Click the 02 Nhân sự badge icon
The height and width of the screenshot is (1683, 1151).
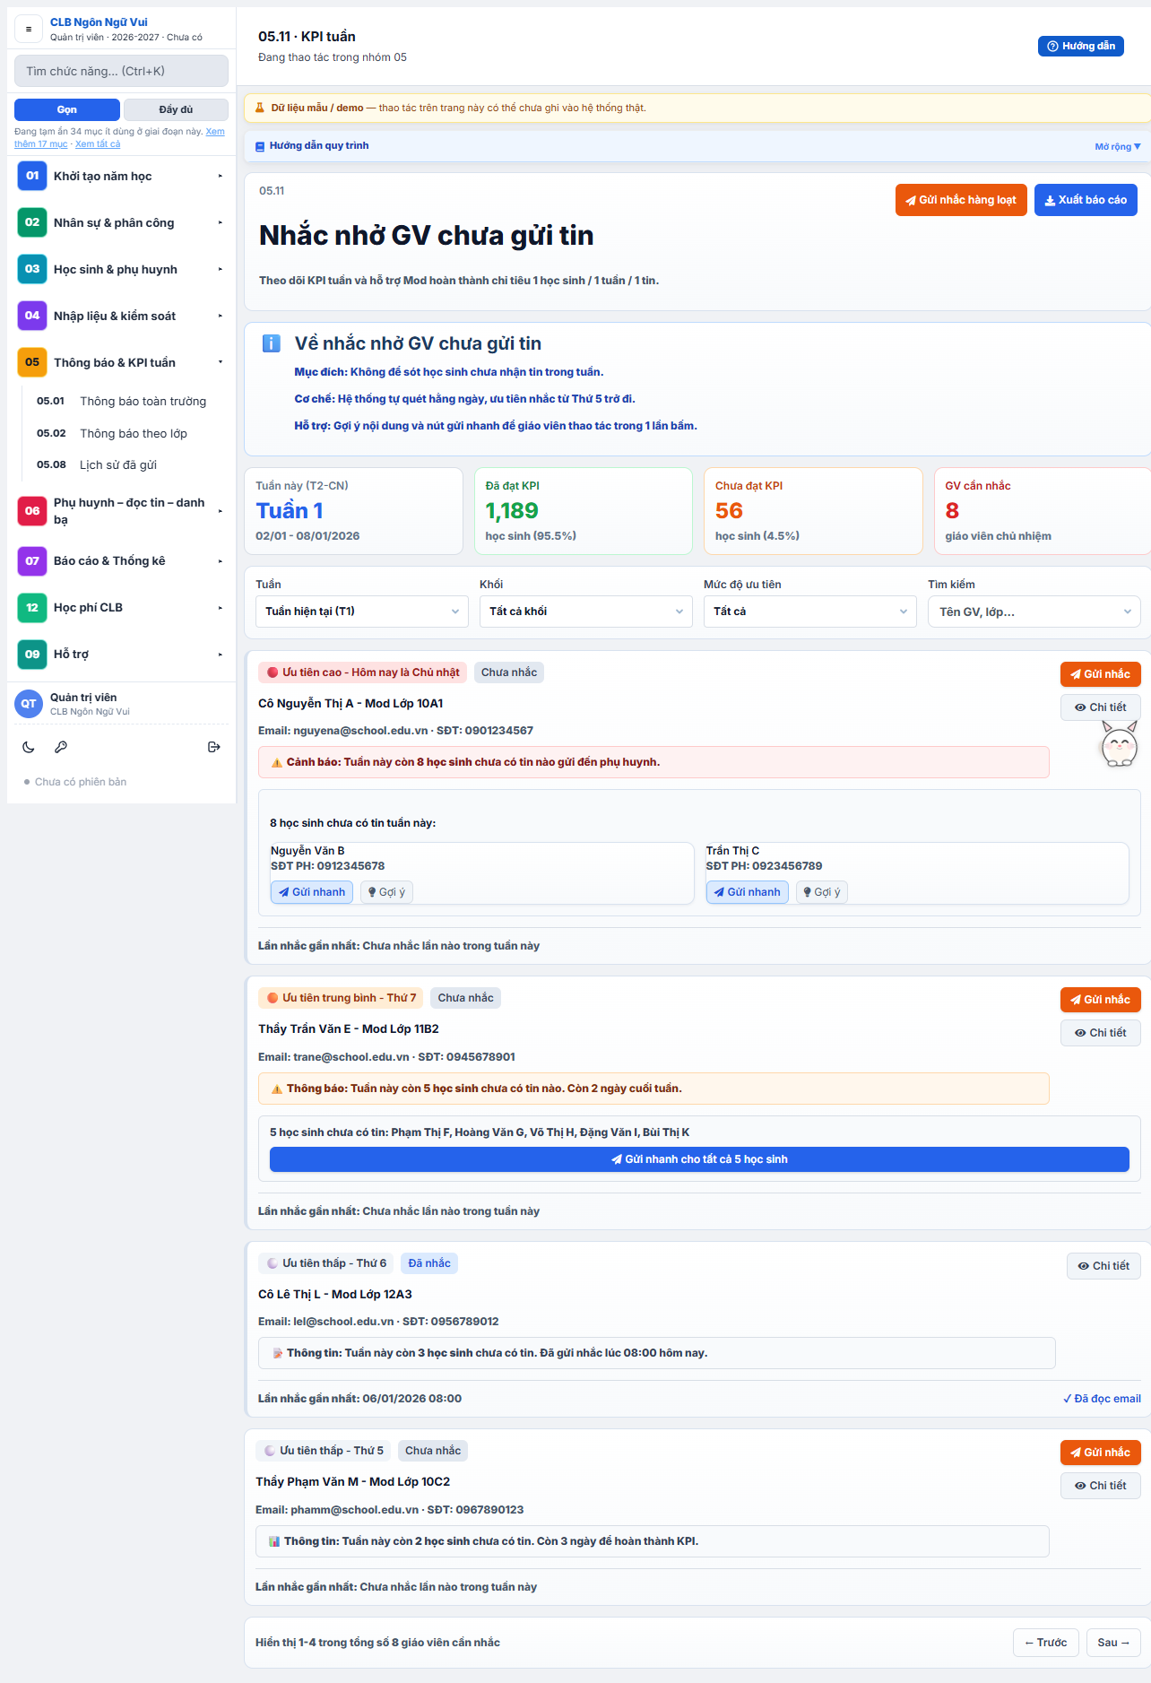32,222
